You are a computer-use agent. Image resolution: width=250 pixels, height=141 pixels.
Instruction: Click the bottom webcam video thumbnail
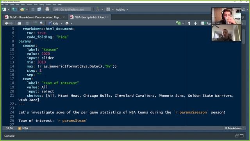click(x=226, y=33)
